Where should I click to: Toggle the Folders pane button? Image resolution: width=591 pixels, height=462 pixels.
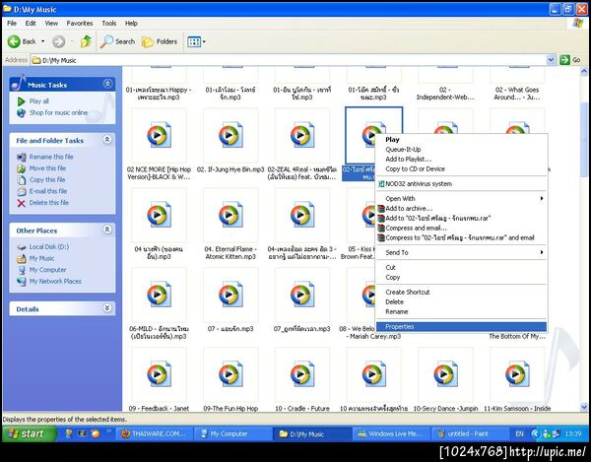coord(160,41)
